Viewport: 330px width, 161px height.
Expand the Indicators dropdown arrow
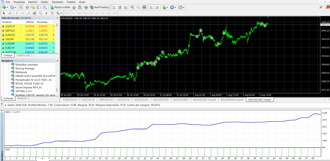point(167,7)
